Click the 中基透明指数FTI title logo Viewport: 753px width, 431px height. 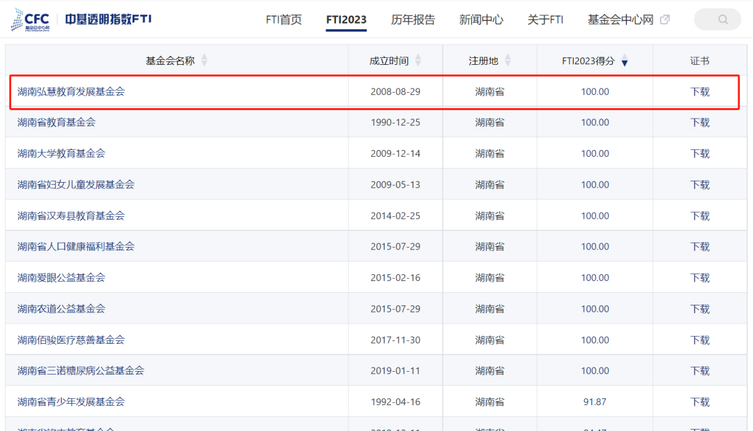108,19
